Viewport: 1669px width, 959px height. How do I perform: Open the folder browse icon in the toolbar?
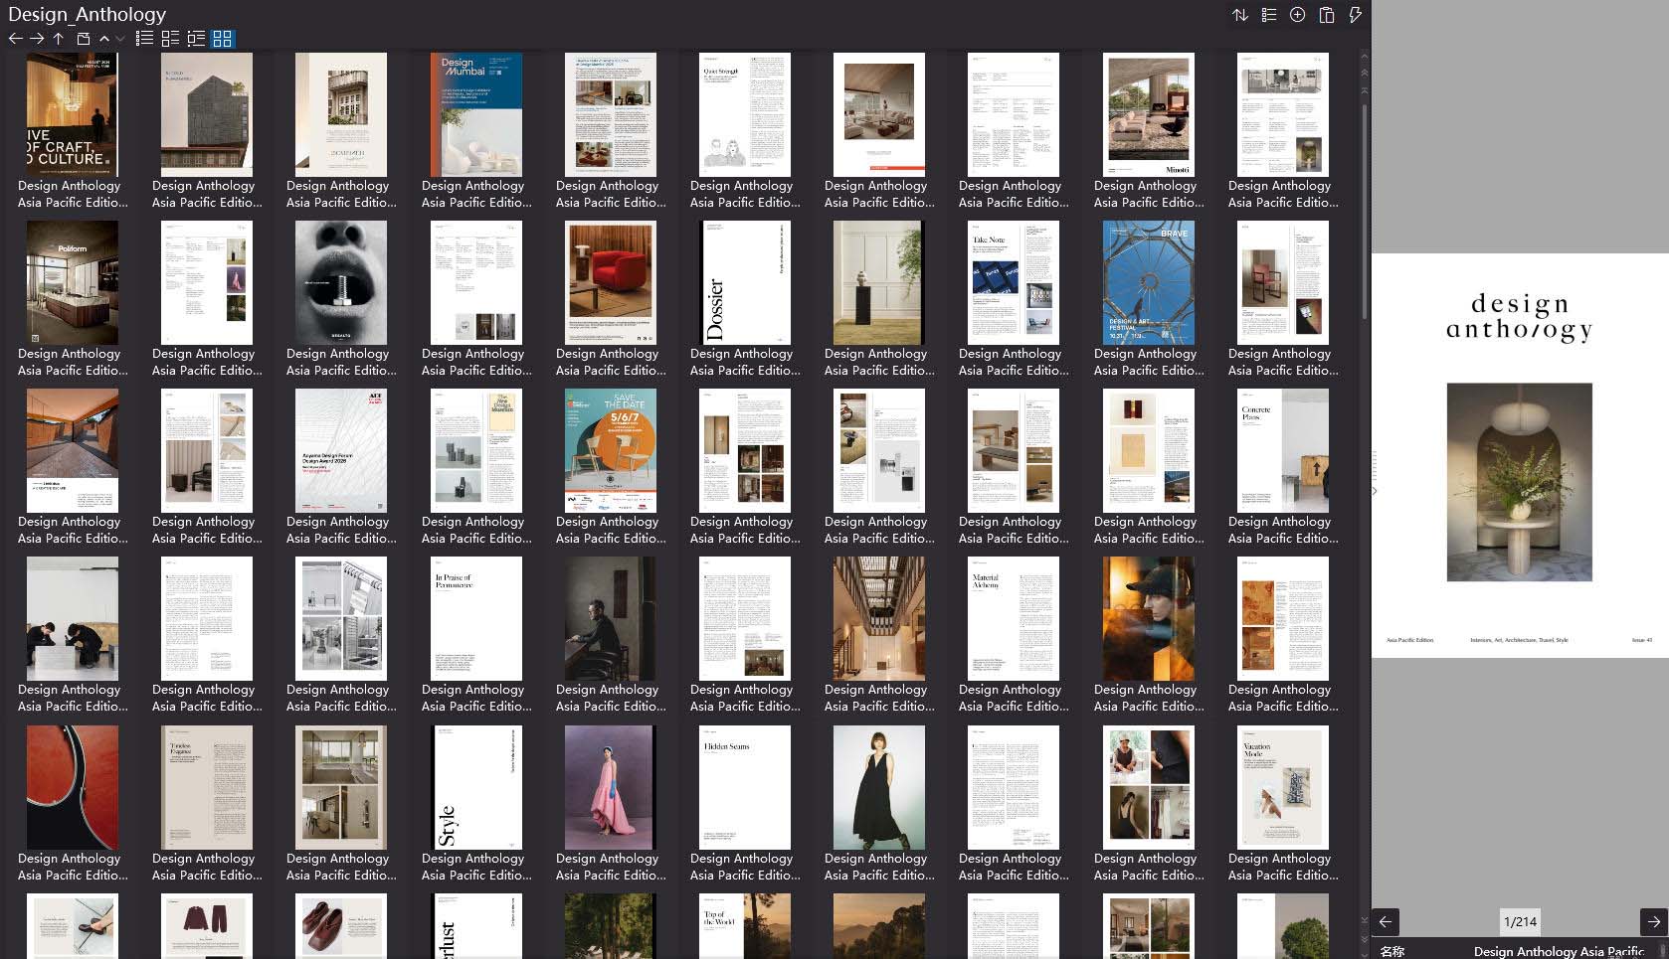[x=83, y=38]
